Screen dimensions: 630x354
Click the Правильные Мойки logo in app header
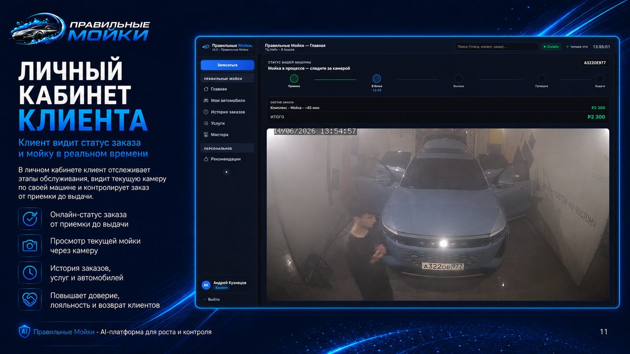206,47
